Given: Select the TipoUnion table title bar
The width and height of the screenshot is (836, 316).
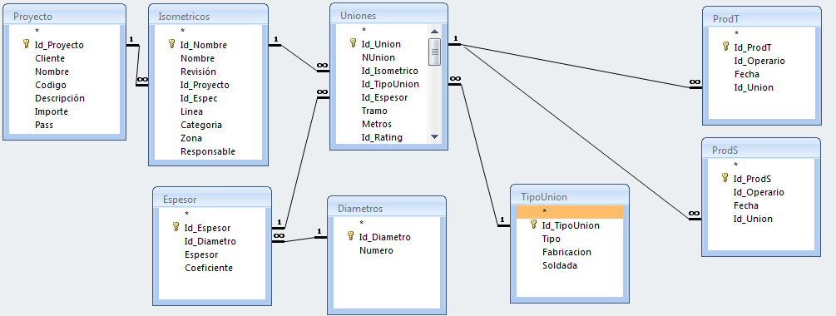Looking at the screenshot, I should click(570, 197).
